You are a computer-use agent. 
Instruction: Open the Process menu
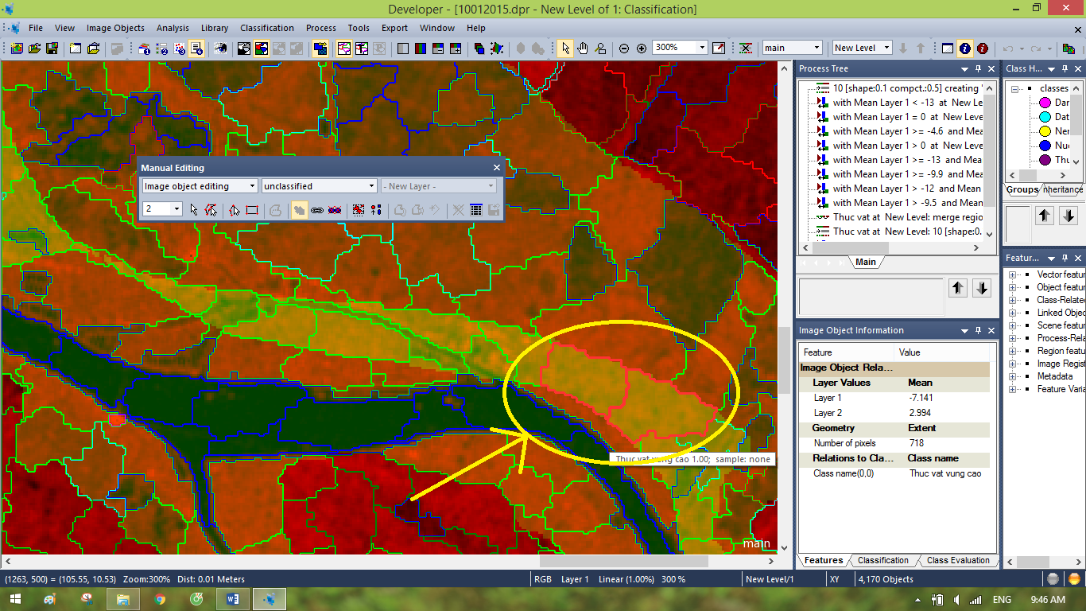click(x=321, y=28)
